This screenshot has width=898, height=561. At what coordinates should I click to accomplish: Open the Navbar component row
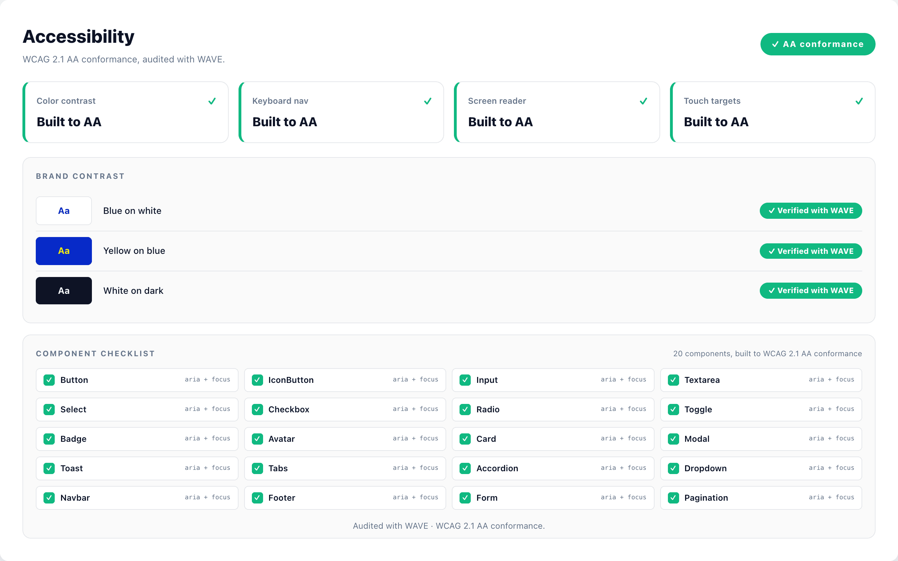coord(137,498)
